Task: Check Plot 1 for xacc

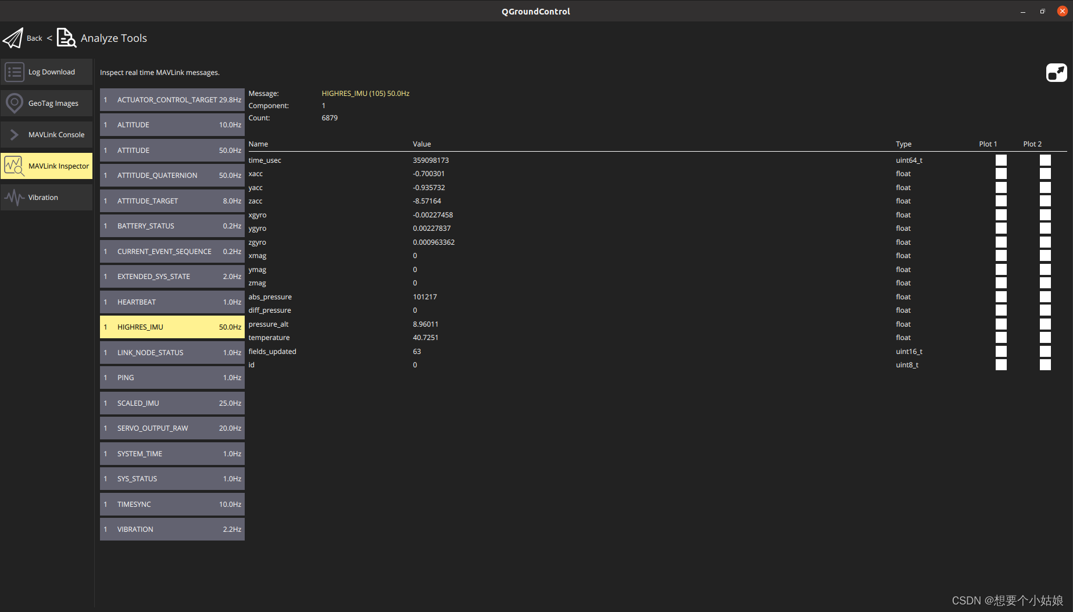Action: point(1001,174)
